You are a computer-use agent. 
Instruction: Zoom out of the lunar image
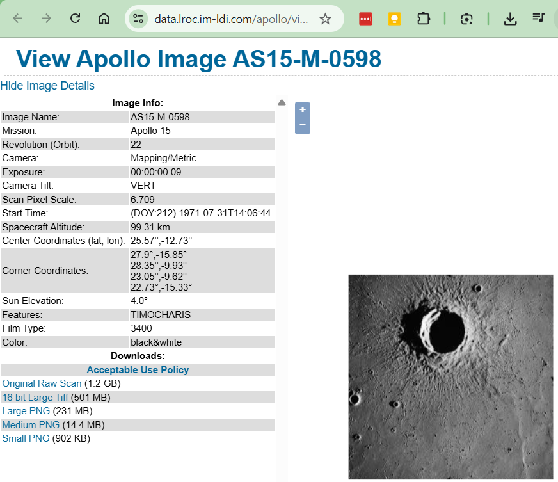[303, 125]
